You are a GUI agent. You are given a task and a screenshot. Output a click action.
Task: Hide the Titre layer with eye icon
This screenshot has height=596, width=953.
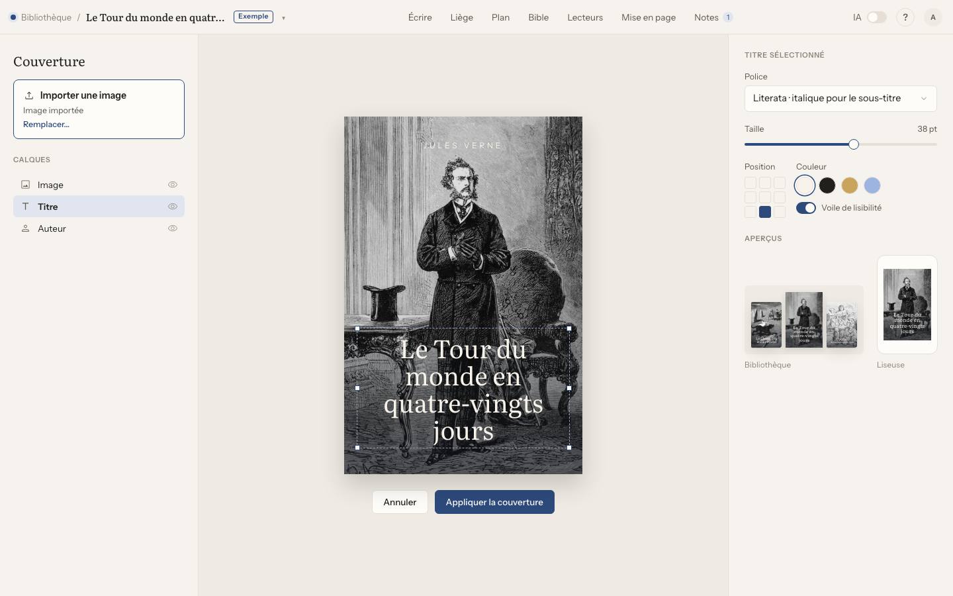click(x=173, y=207)
